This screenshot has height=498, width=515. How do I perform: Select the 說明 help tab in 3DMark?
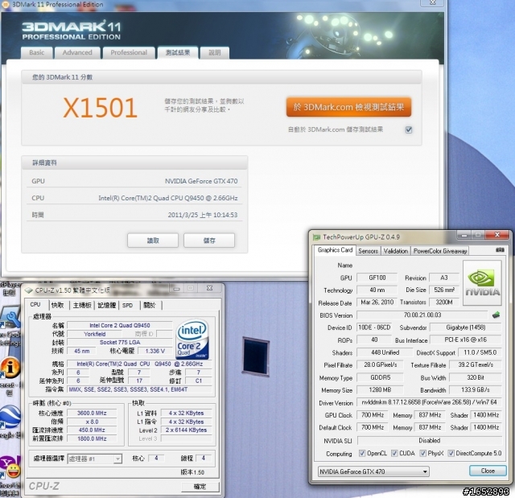pyautogui.click(x=215, y=52)
